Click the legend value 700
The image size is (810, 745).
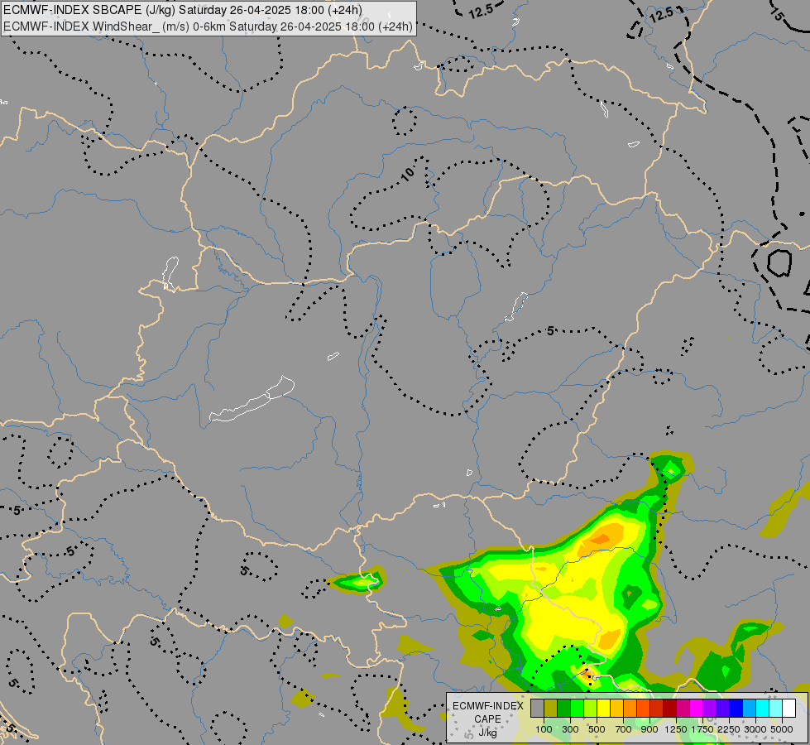point(624,729)
